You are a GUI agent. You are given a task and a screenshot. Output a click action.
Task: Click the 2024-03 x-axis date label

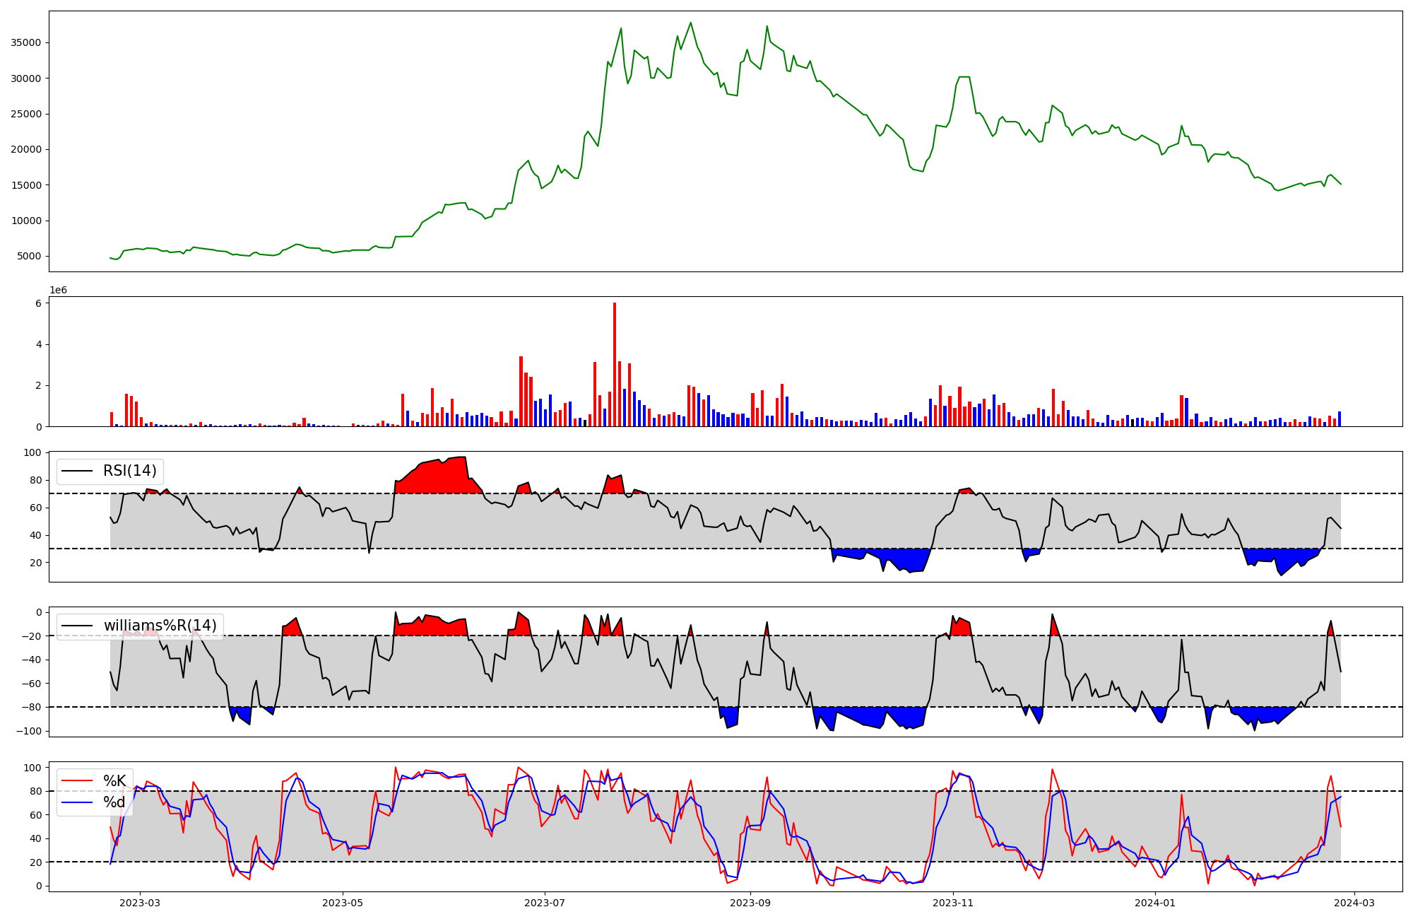[x=1354, y=903]
